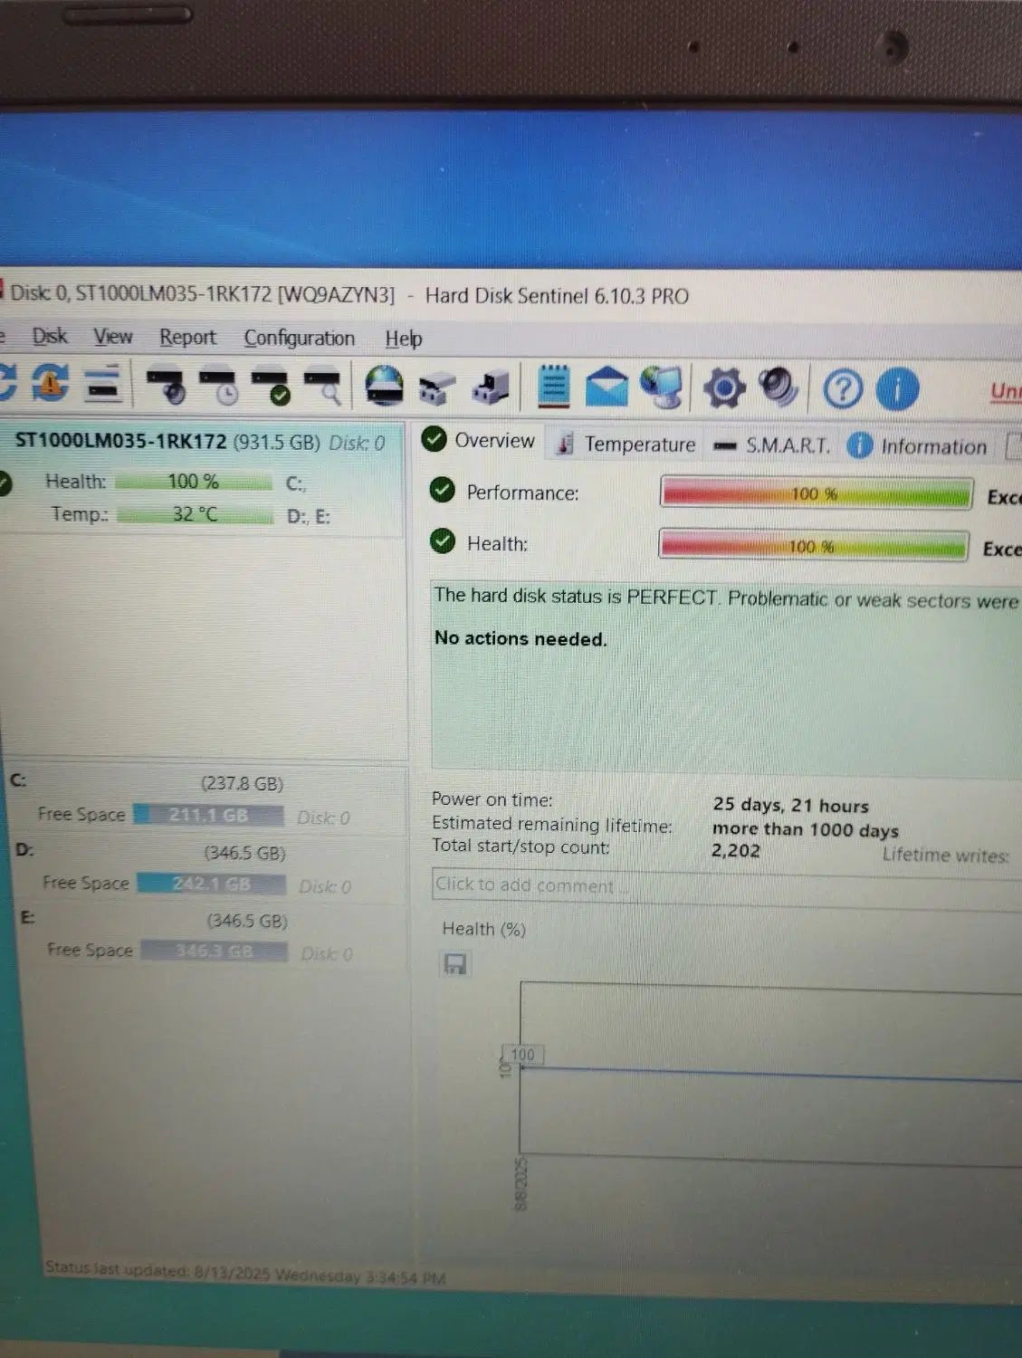Image resolution: width=1022 pixels, height=1358 pixels.
Task: Click the save graph floppy icon
Action: 454,964
